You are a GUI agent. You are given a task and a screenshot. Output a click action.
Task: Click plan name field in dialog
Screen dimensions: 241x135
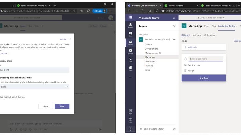[35, 70]
